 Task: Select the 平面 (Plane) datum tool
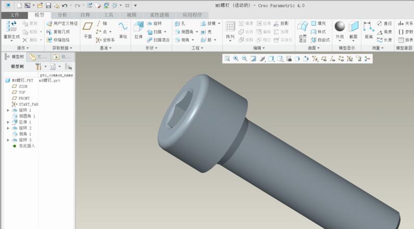point(87,30)
